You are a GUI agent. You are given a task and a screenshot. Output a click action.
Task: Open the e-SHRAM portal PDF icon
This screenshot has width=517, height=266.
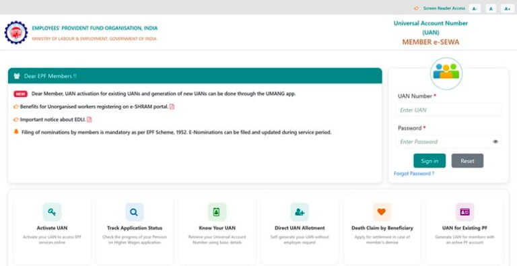click(172, 106)
